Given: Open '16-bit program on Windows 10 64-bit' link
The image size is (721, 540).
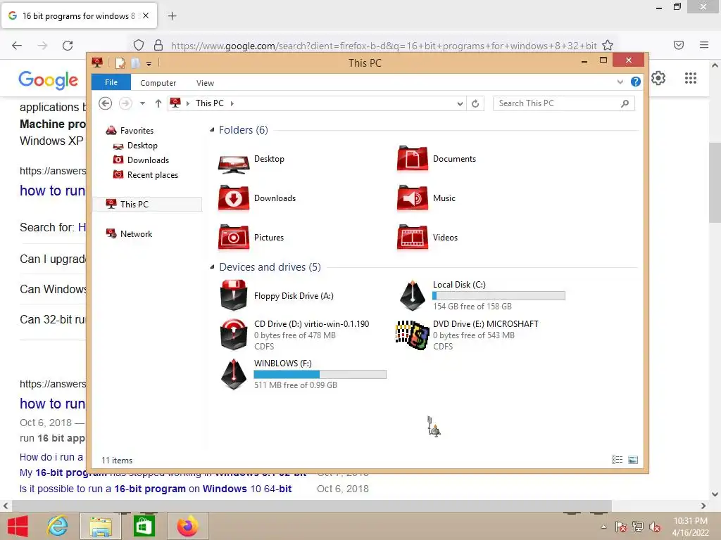Looking at the screenshot, I should [x=156, y=489].
